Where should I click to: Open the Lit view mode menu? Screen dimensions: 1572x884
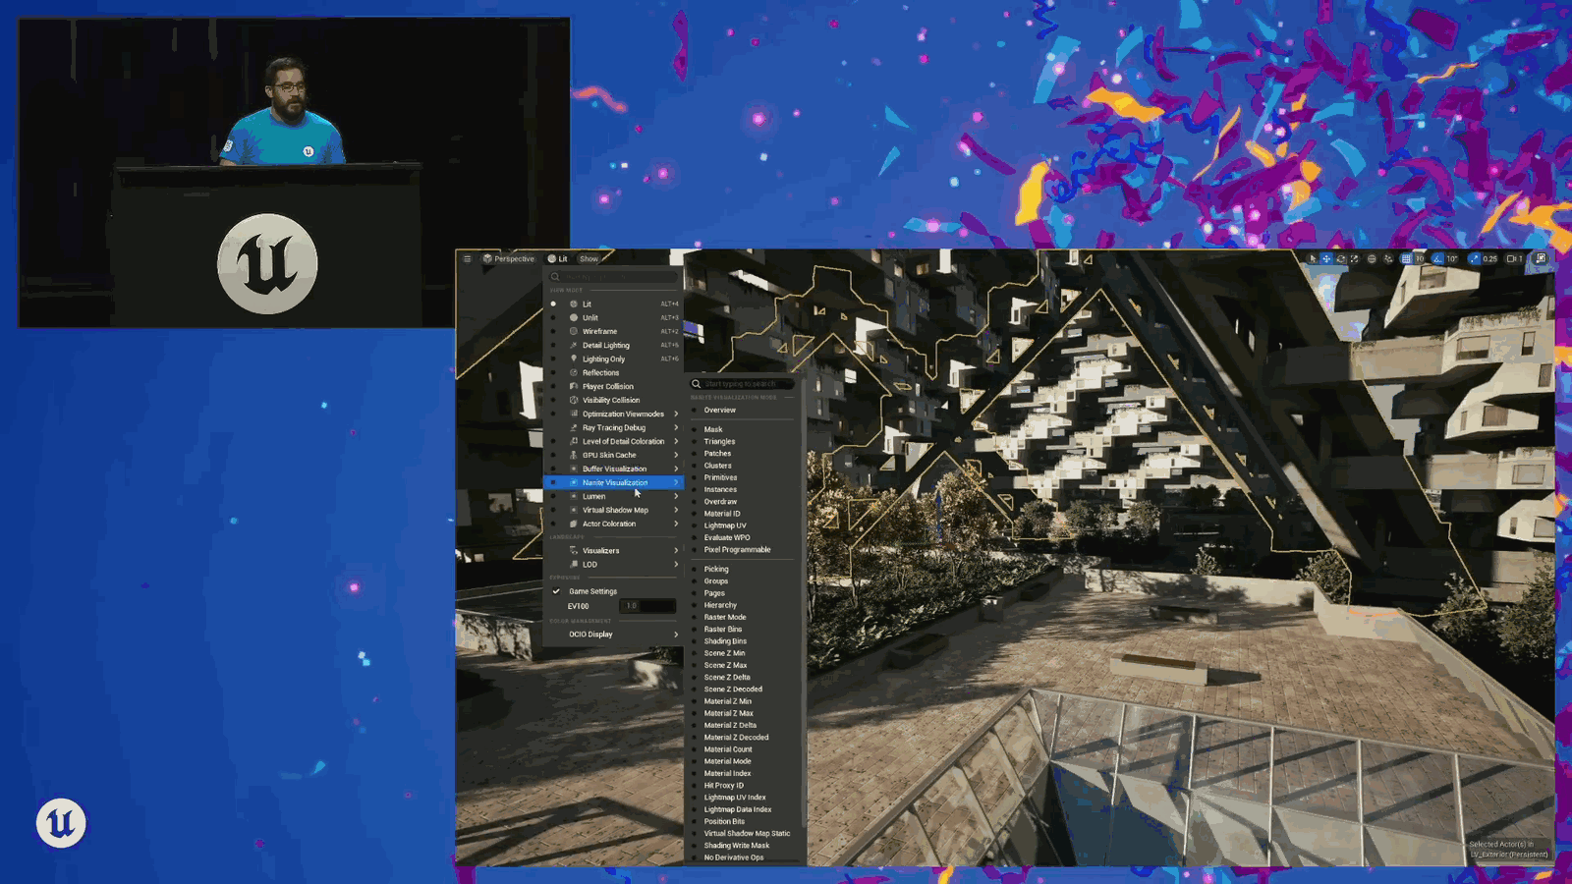coord(558,259)
